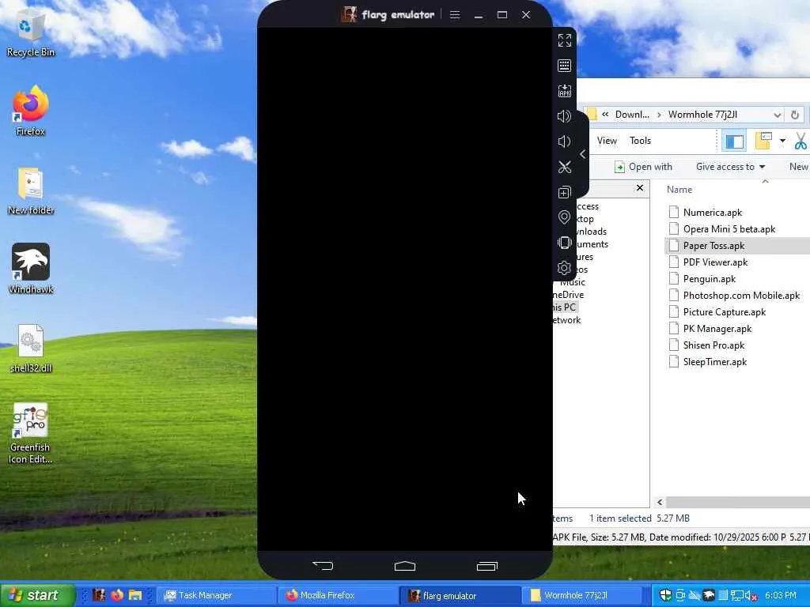Click the muted volume tray icon
The height and width of the screenshot is (607, 810).
(x=751, y=596)
